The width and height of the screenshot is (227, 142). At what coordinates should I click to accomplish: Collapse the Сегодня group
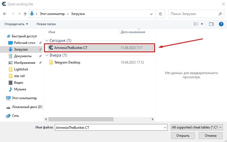47,41
